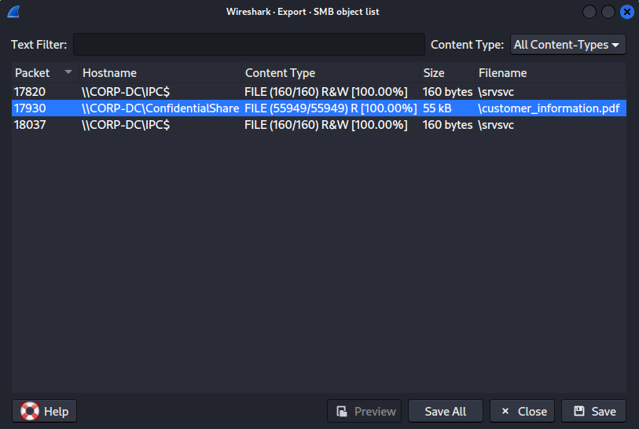The height and width of the screenshot is (429, 639).
Task: Click \srvsvc filename in packet 18037 row
Action: [x=495, y=125]
